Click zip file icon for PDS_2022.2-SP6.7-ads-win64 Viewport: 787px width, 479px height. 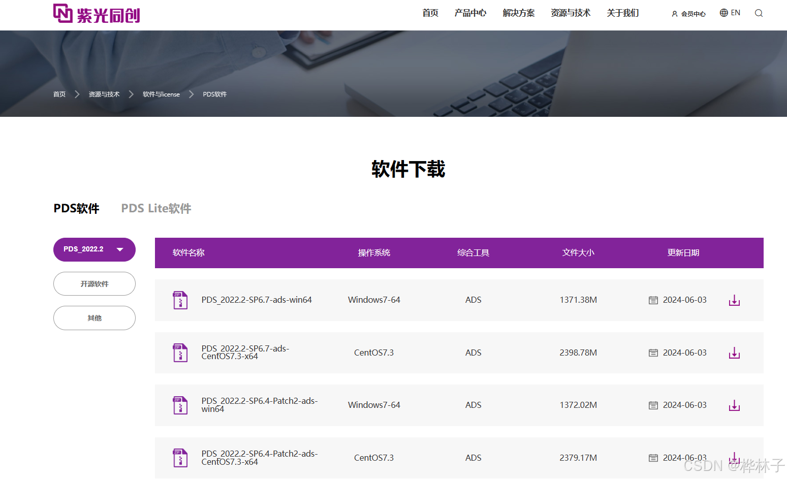[x=180, y=300]
